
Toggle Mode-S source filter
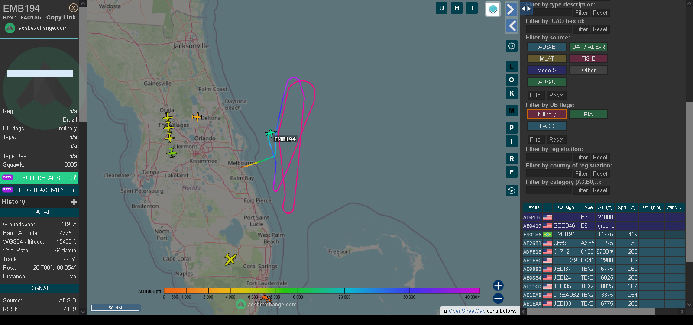[547, 70]
